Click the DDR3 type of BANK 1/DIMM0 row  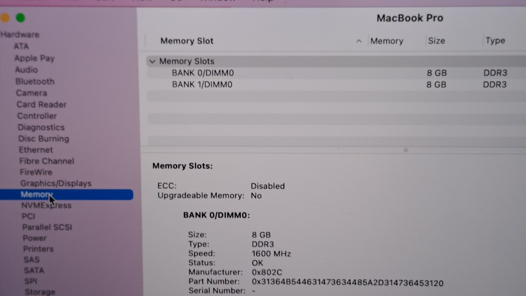495,85
